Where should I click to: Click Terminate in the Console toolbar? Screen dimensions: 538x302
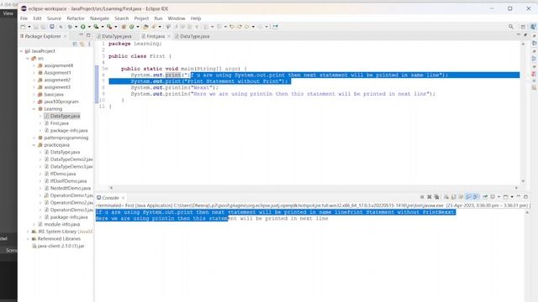pos(422,197)
